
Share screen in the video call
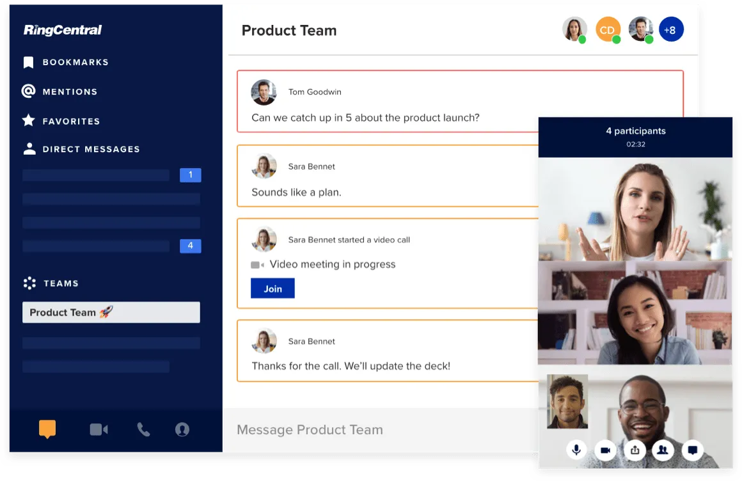click(635, 450)
